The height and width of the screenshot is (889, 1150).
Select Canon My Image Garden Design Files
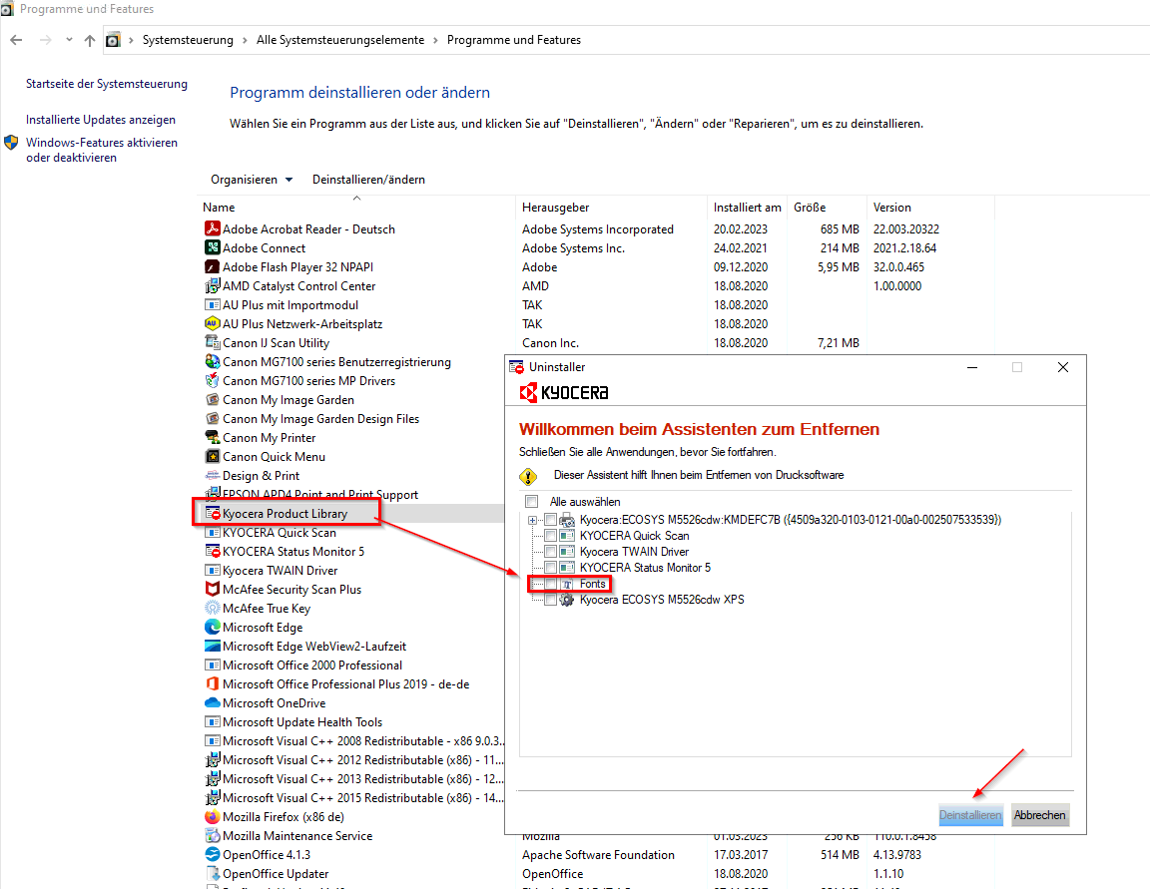(x=320, y=418)
